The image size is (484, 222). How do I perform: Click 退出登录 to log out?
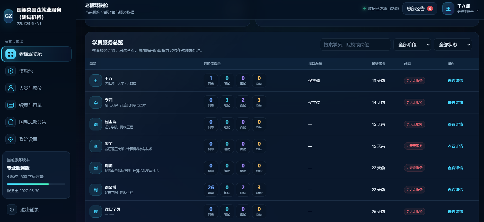(30, 210)
